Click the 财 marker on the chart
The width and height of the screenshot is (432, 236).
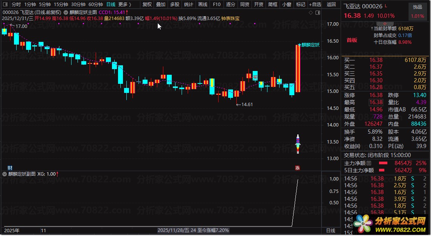click(10, 168)
